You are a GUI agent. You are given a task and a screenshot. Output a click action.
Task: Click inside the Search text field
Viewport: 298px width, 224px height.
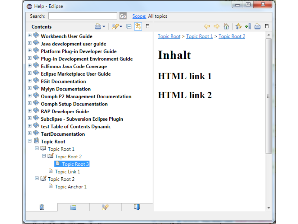tap(83, 16)
